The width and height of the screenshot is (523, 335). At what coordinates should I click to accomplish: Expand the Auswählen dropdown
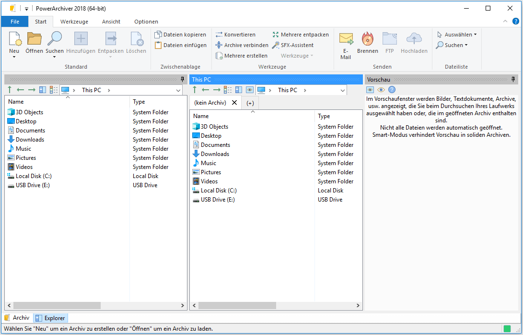pos(457,35)
